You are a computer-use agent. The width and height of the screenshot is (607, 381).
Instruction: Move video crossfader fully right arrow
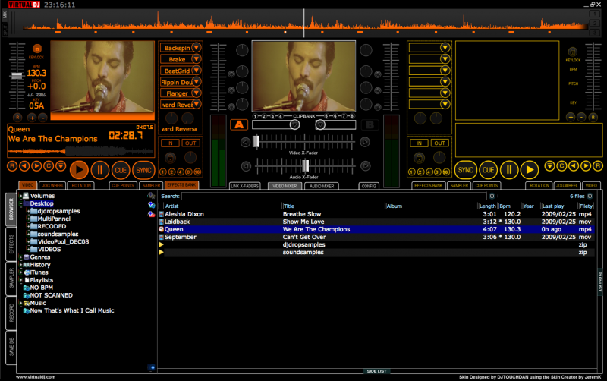[x=365, y=142]
